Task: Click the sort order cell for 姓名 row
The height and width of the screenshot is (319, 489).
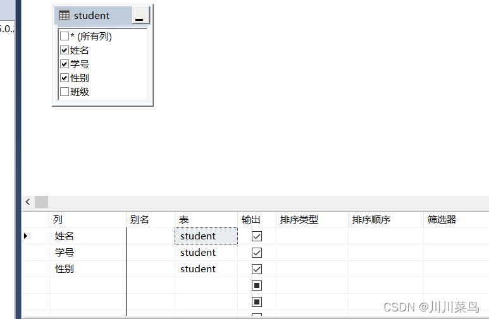Action: coord(386,236)
